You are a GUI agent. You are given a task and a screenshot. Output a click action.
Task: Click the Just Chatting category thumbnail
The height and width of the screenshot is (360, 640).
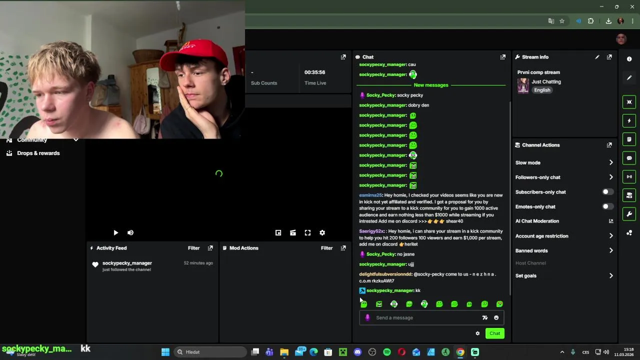coord(523,85)
